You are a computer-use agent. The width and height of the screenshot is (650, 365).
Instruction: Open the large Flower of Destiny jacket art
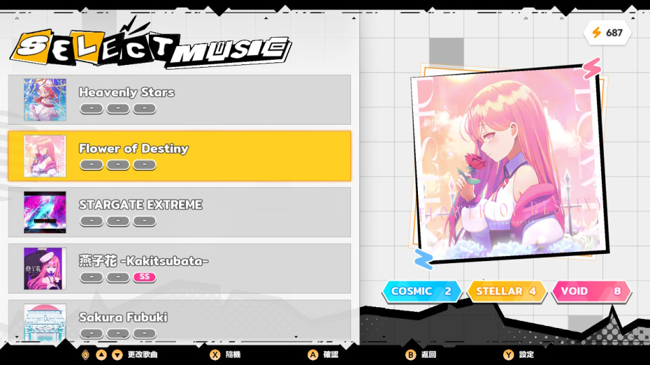pyautogui.click(x=509, y=164)
